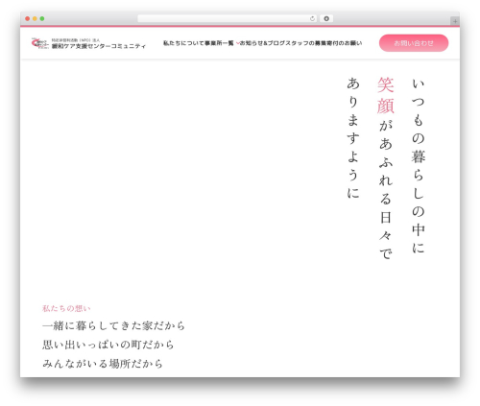Image resolution: width=480 pixels, height=406 pixels.
Task: Click the line 思い出いっぱいの町だから
Action: tap(108, 345)
